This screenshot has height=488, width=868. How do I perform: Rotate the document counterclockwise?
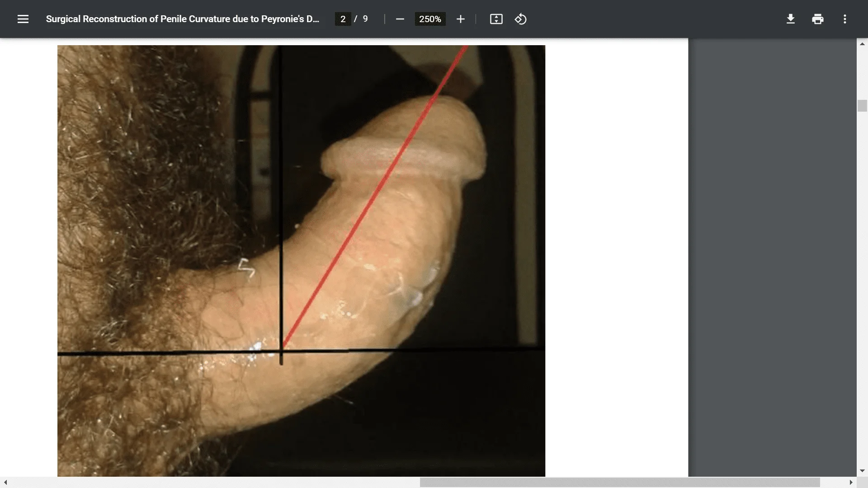pyautogui.click(x=520, y=19)
